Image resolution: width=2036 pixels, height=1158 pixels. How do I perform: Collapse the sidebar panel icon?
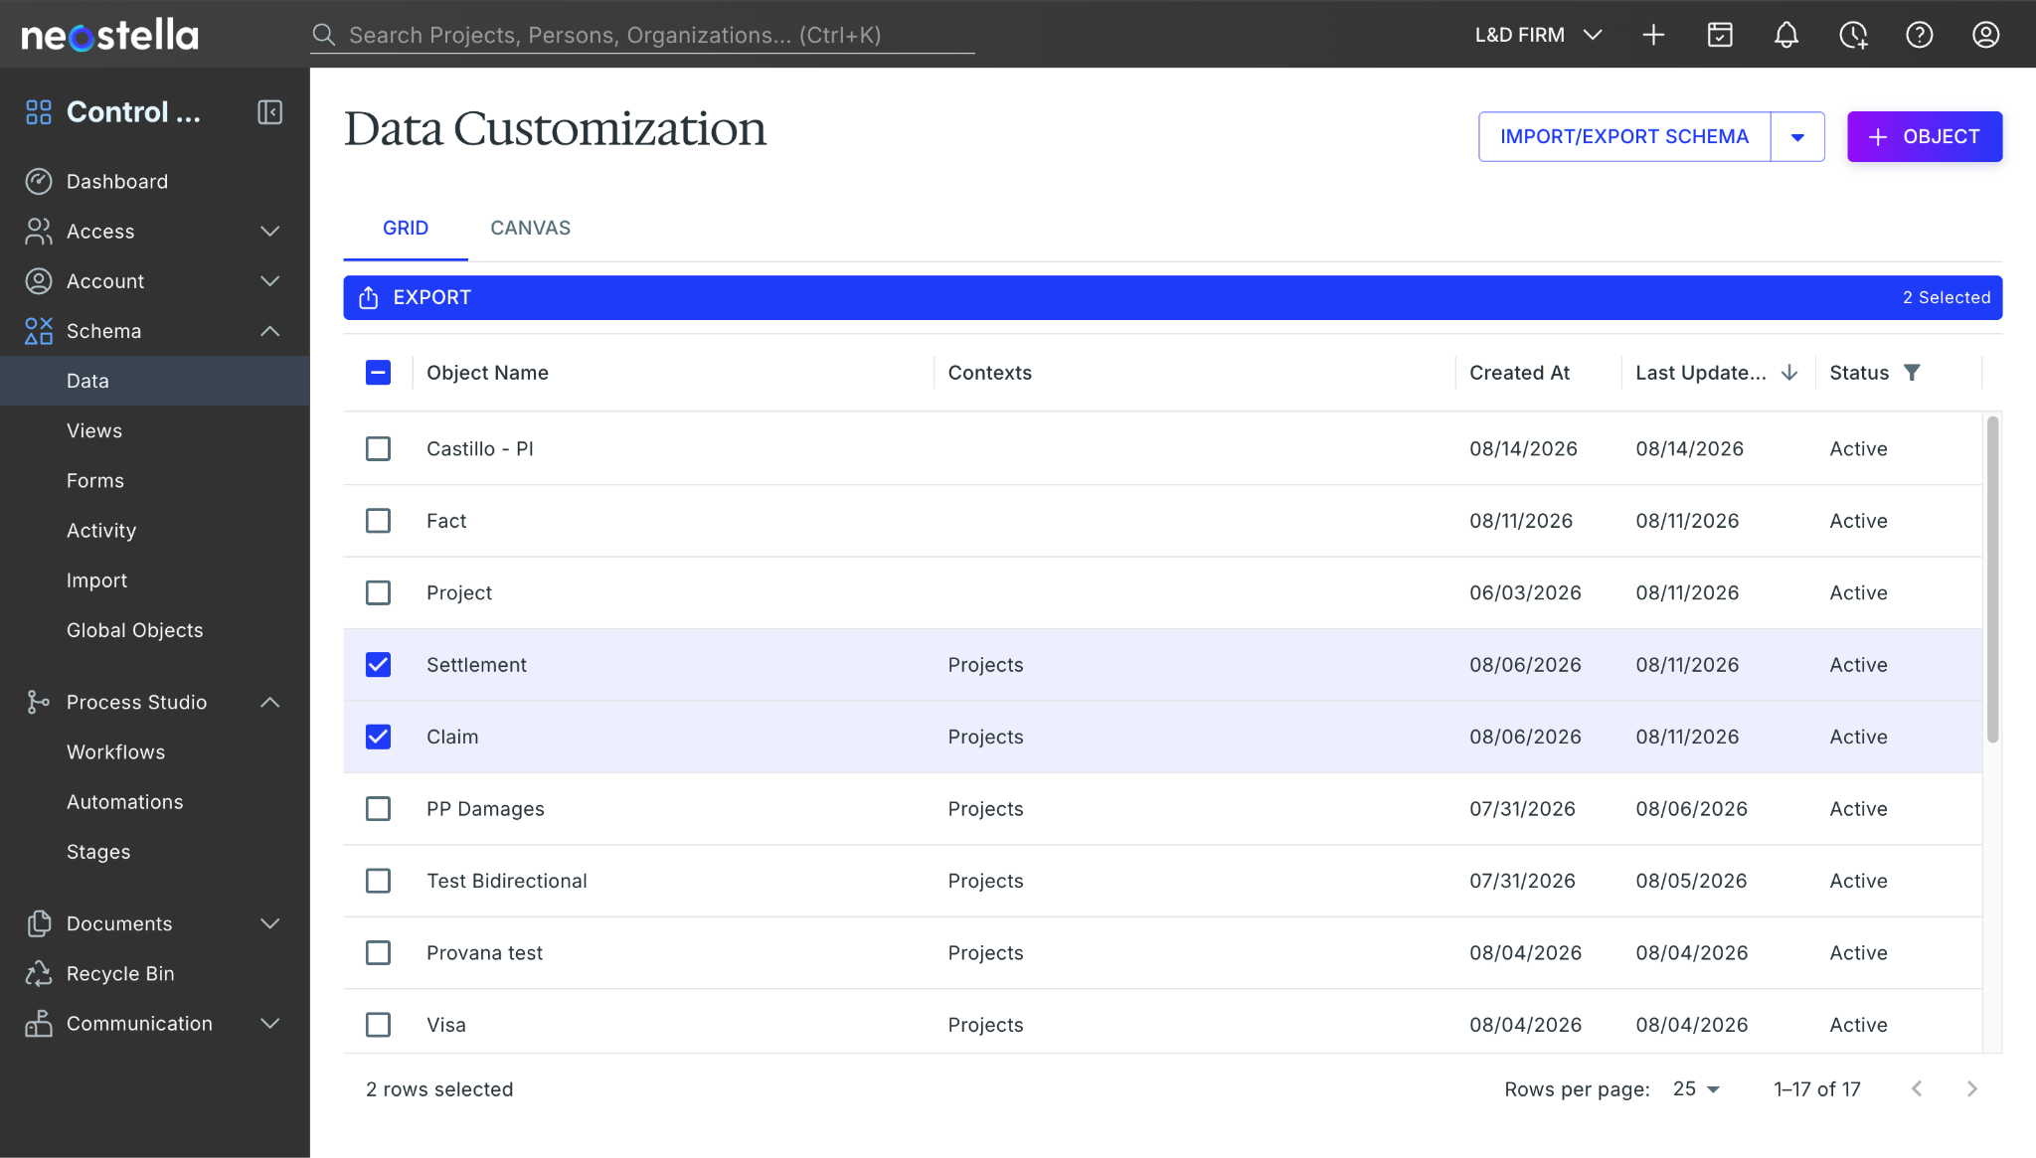click(269, 112)
